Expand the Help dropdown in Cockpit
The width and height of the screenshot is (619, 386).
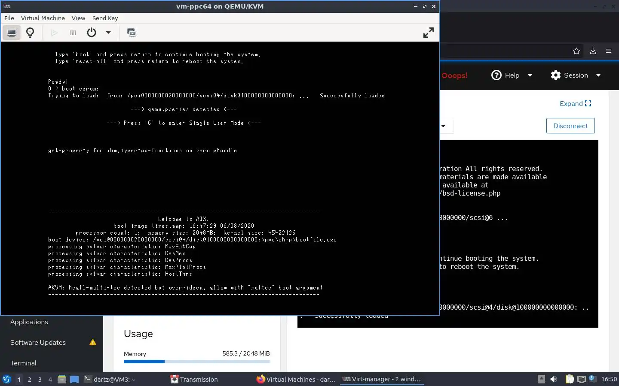pos(530,75)
